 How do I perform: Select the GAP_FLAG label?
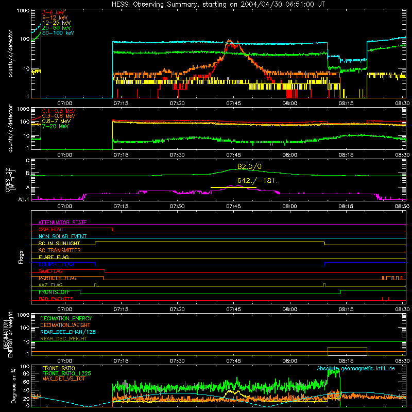point(50,229)
